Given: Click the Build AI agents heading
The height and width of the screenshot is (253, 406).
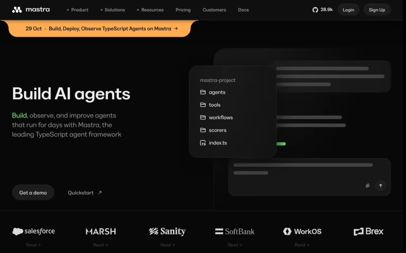Looking at the screenshot, I should [71, 94].
